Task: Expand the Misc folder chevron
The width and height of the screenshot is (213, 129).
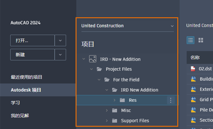Action: [107, 110]
